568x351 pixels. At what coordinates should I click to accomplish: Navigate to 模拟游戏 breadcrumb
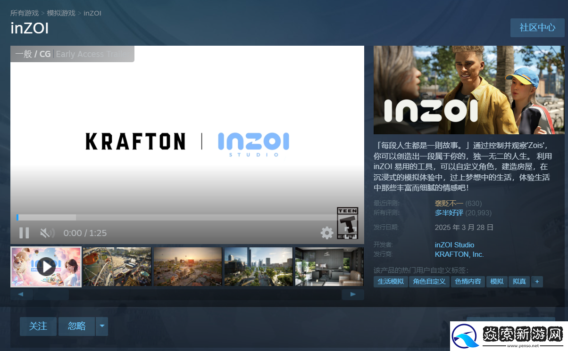point(61,13)
